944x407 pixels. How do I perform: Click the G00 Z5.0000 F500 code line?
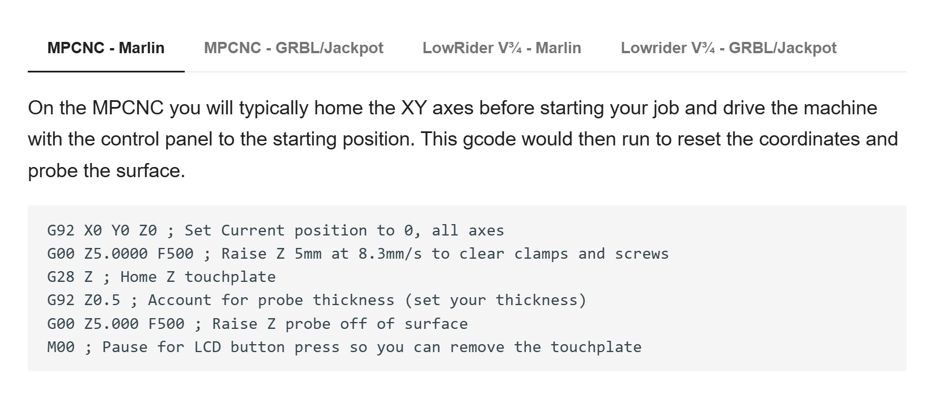358,254
